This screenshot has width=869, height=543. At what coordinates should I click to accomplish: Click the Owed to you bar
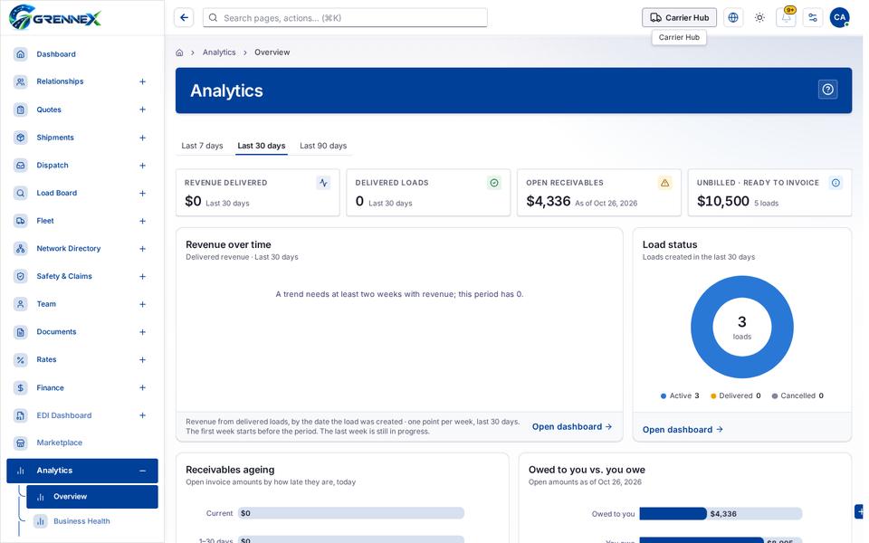point(673,514)
